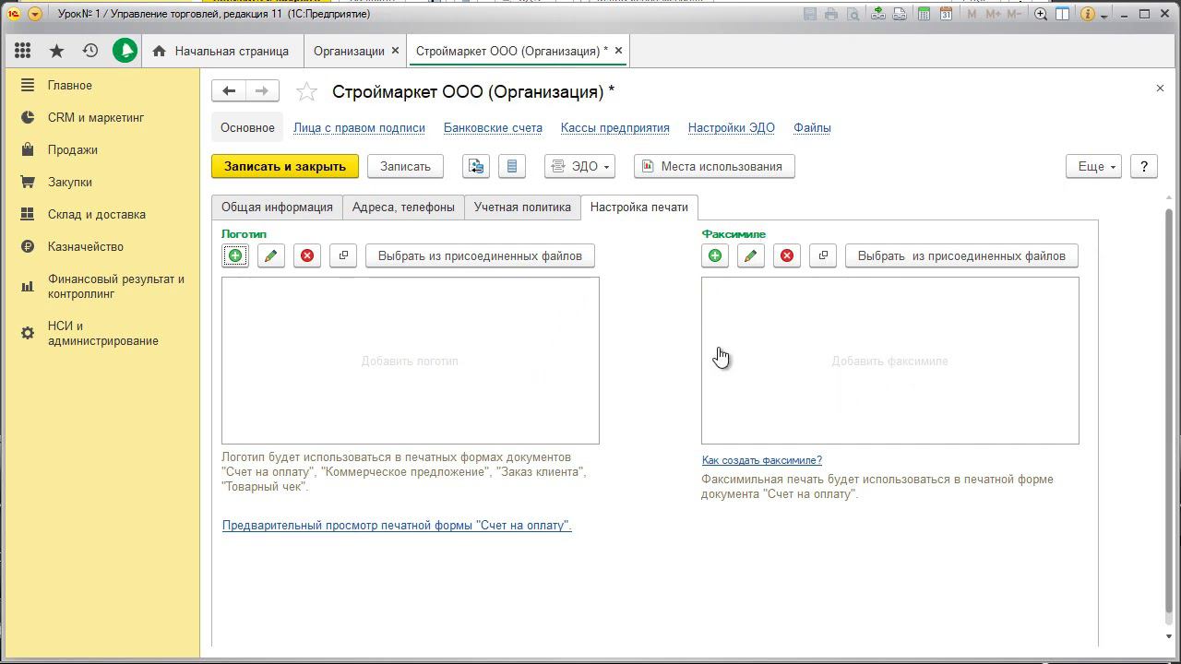This screenshot has height=664, width=1181.
Task: Open the yellow info icon in title bar
Action: coord(1088,14)
